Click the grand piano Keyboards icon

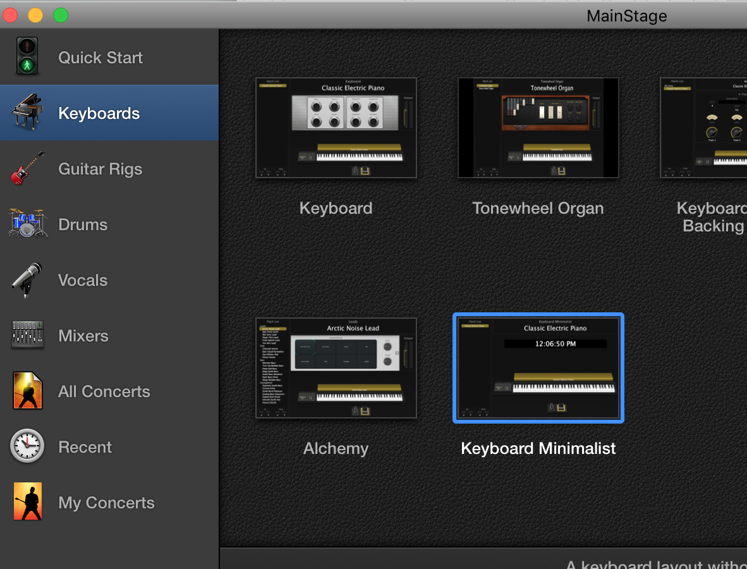click(27, 113)
